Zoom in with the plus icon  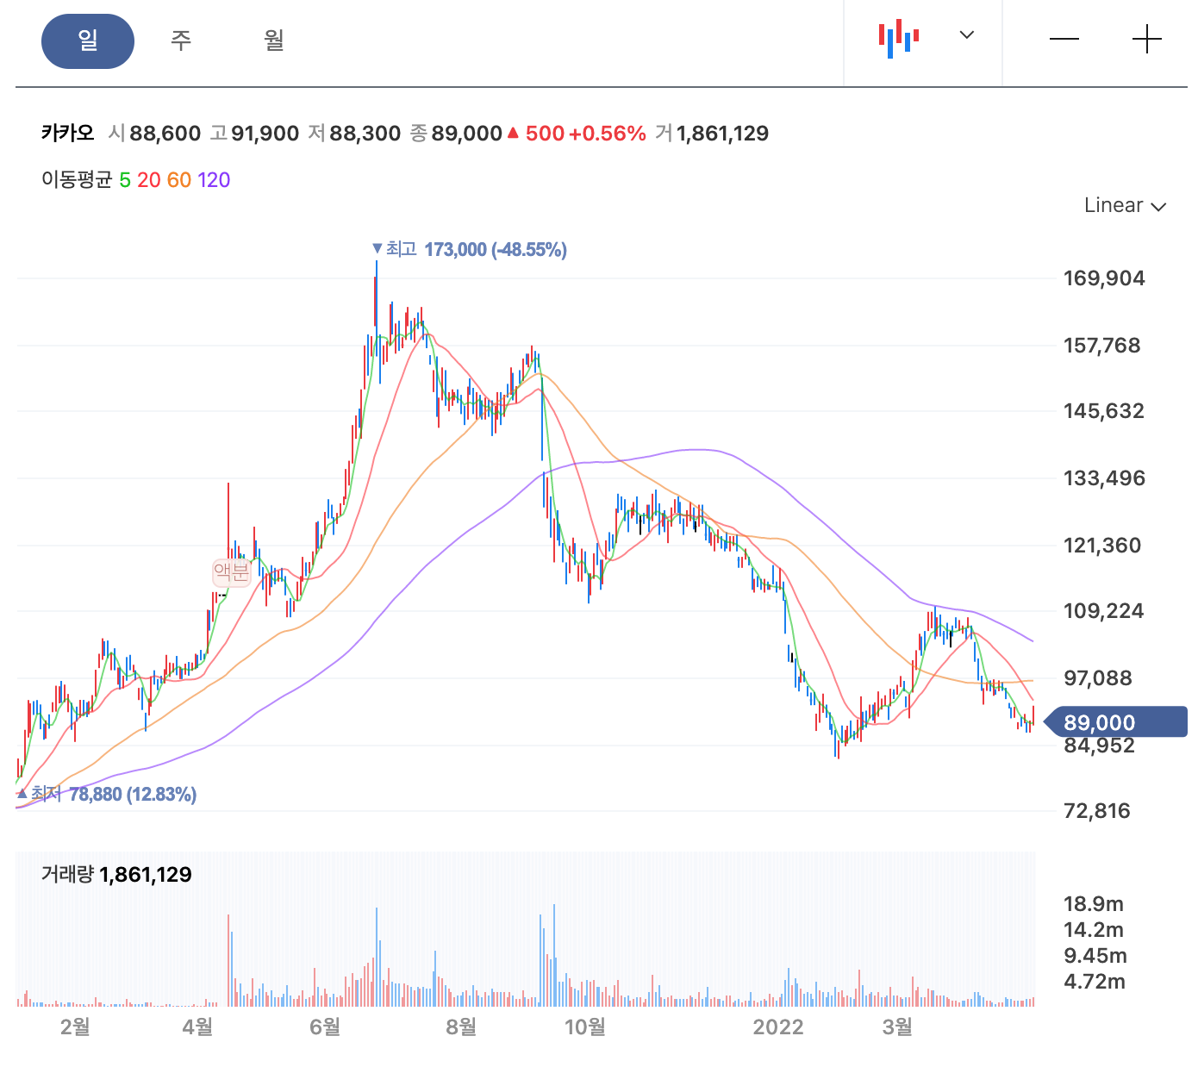(1147, 40)
